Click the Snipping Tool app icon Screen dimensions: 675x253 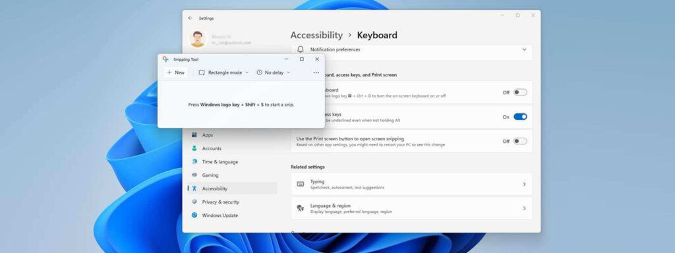point(165,59)
